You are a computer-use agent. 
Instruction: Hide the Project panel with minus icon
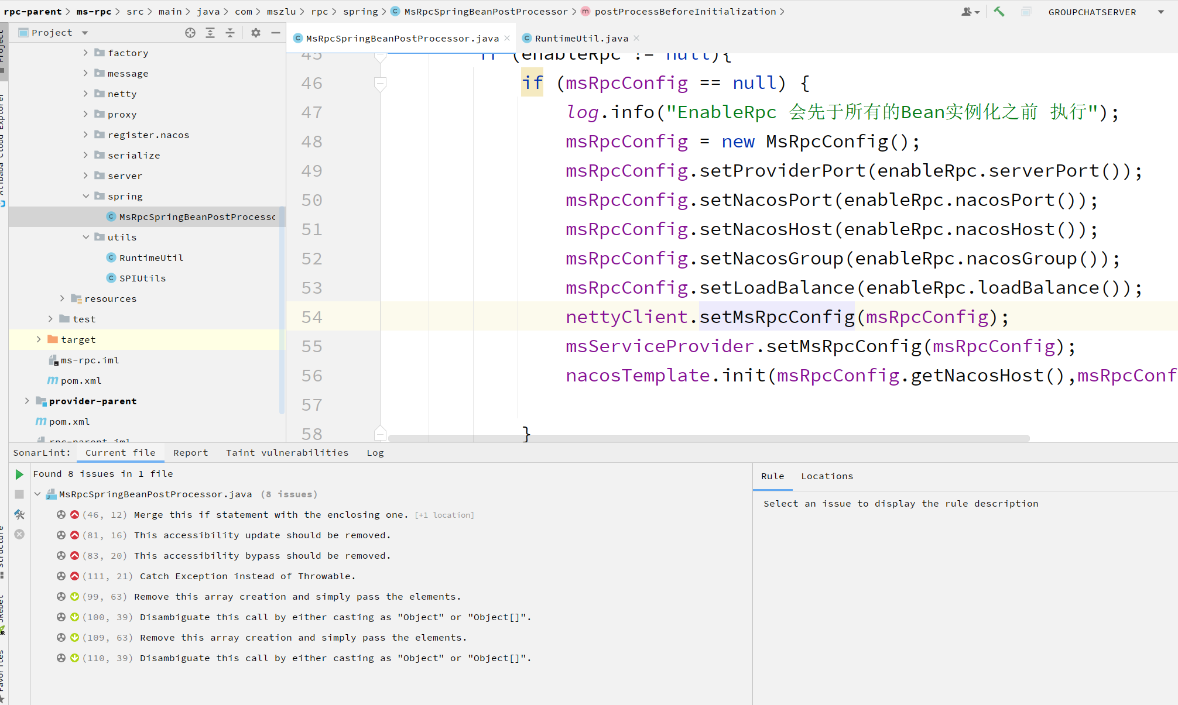(x=276, y=33)
